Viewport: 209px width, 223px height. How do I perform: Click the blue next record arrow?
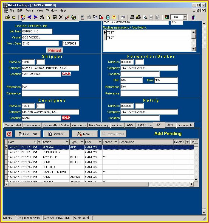(35, 17)
